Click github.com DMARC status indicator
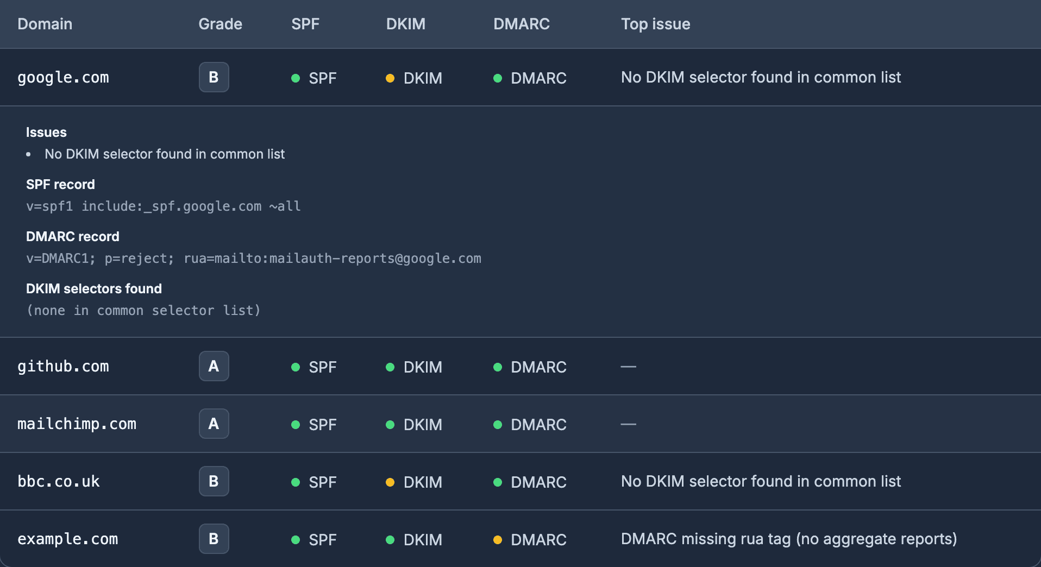The width and height of the screenshot is (1041, 567). 530,367
